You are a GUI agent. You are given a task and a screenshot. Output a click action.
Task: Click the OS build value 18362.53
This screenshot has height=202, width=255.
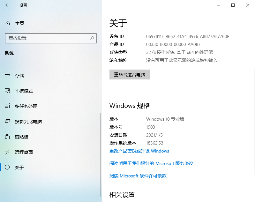(x=154, y=143)
